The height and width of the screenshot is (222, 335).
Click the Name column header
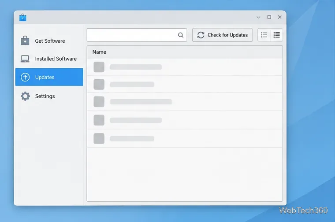click(x=185, y=52)
